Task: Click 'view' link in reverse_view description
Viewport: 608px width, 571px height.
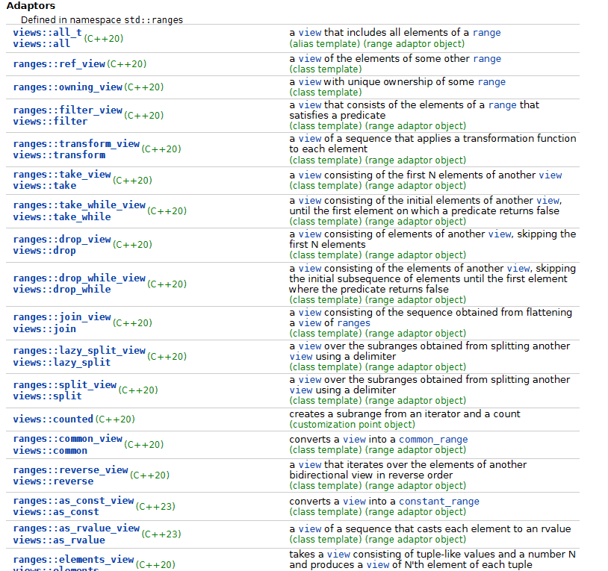Action: click(310, 465)
